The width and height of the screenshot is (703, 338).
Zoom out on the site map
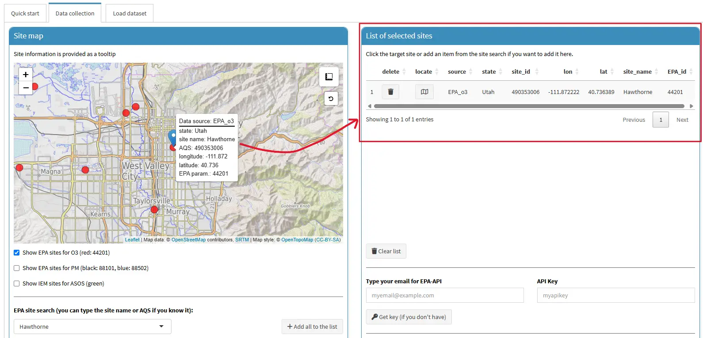(x=26, y=88)
